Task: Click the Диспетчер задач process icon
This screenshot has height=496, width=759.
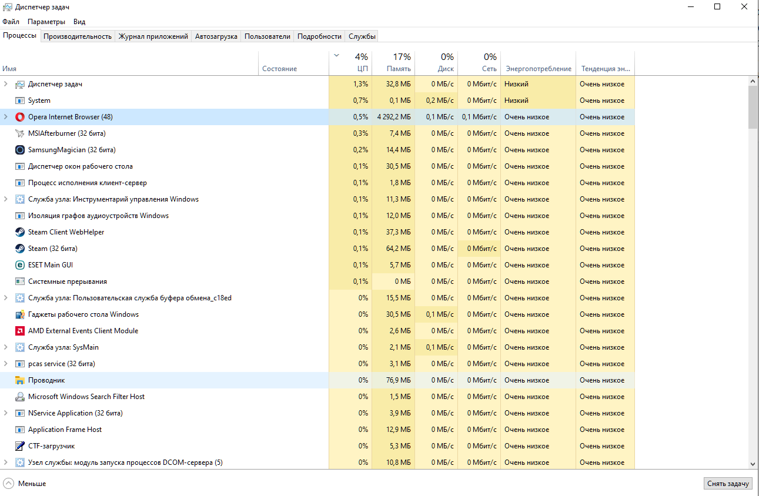Action: [x=20, y=84]
